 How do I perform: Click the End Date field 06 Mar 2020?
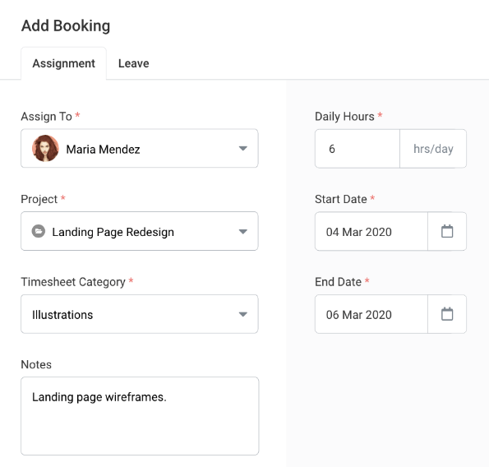[371, 314]
